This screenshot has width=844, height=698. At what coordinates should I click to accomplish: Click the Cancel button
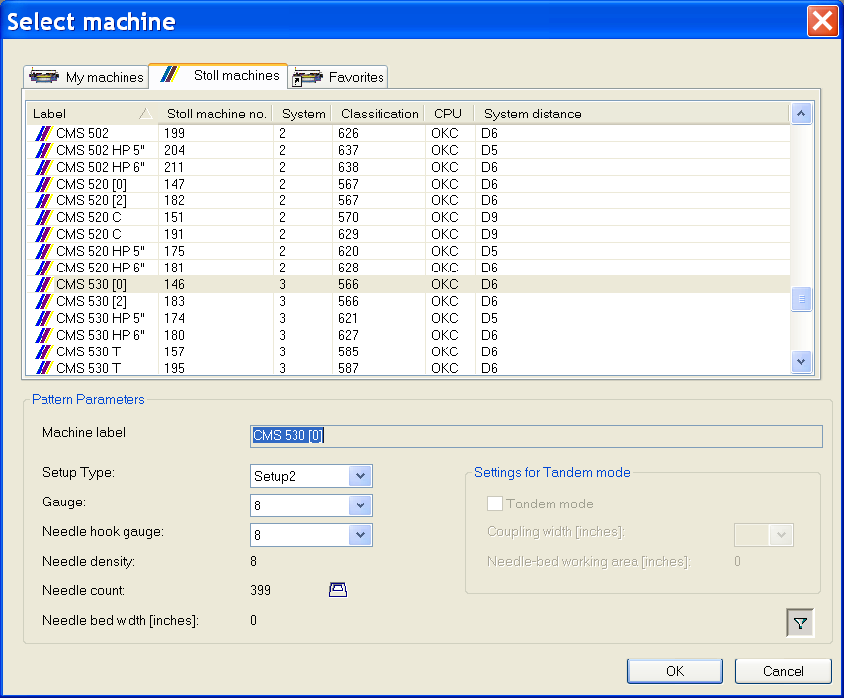tap(783, 671)
